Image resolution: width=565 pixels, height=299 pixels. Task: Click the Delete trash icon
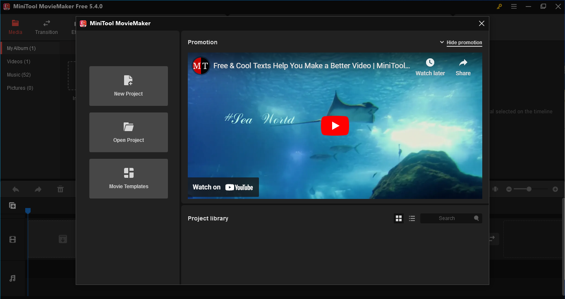coord(60,189)
